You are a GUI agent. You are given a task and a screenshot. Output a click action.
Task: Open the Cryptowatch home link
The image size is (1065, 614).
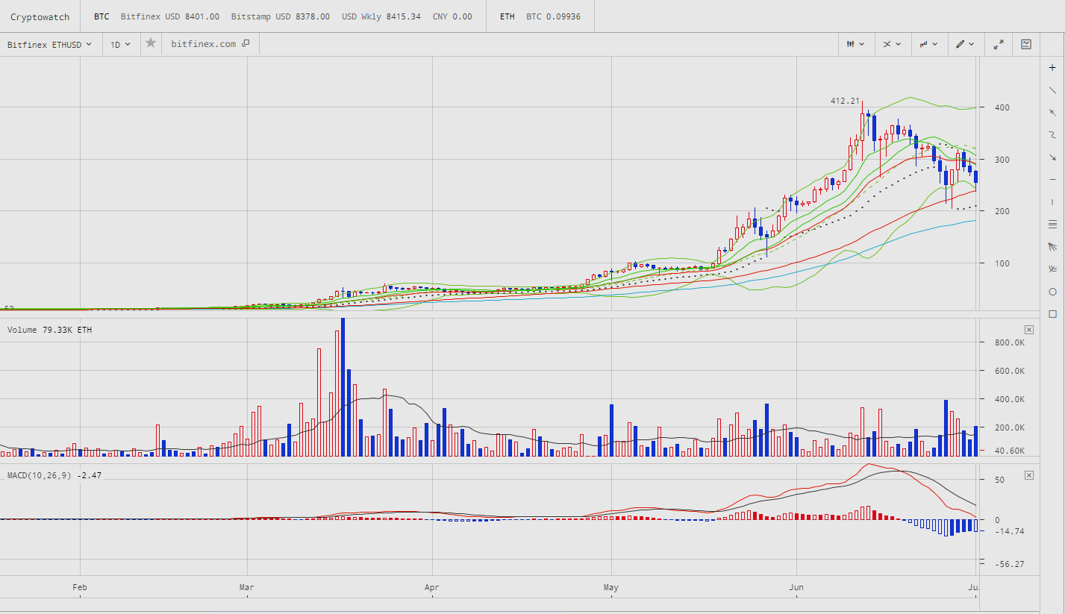pos(40,16)
